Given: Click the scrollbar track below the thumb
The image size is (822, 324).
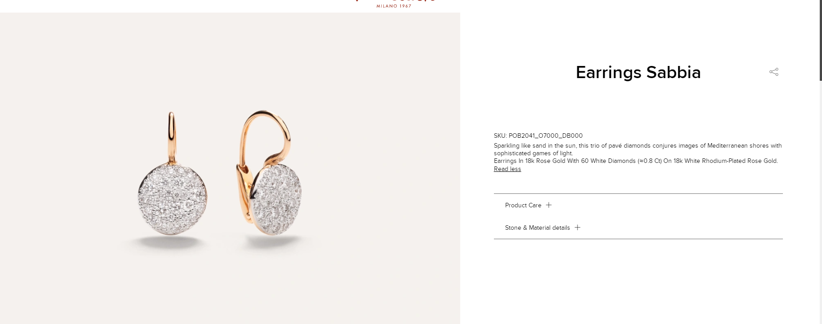Looking at the screenshot, I should pos(820,202).
